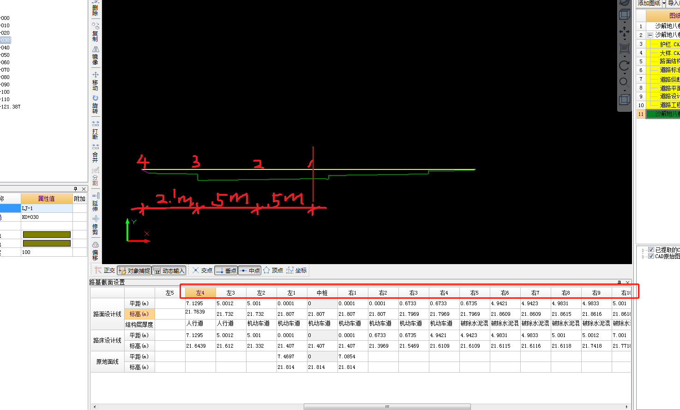Toggle 坐标 coordinate snap
Viewport: 680px width, 410px height.
[x=296, y=271]
